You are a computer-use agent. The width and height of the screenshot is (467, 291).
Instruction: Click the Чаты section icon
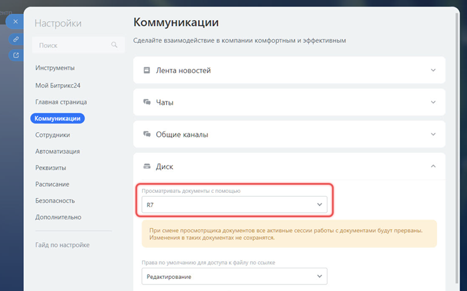pos(147,102)
